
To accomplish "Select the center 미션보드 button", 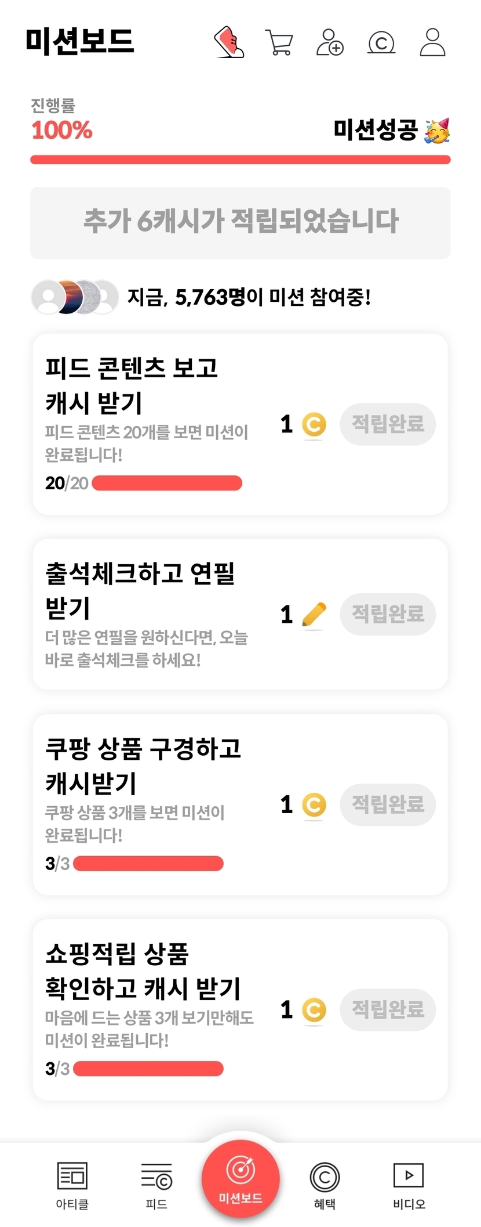I will pos(240,1178).
